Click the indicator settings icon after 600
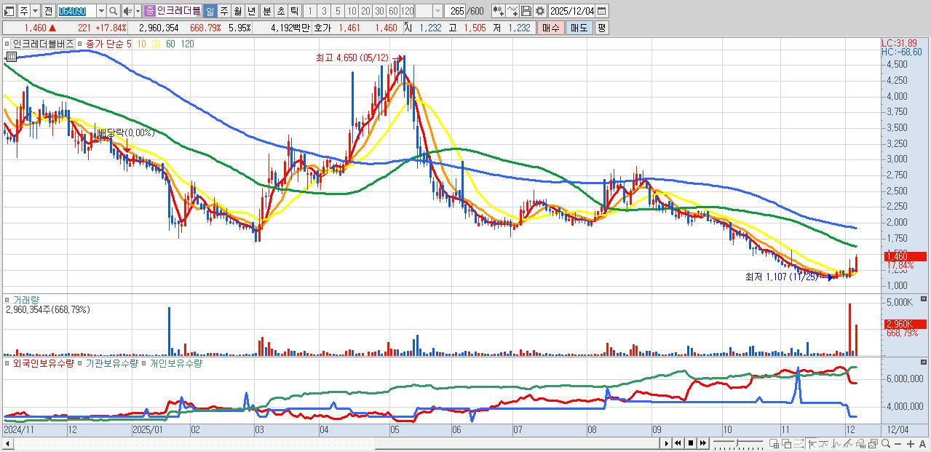931x452 pixels. 498,11
